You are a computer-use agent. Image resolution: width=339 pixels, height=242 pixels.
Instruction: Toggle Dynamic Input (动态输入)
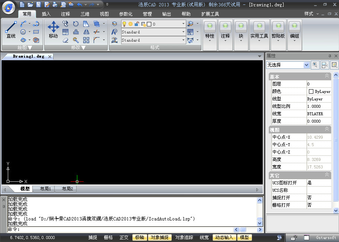pyautogui.click(x=225, y=238)
